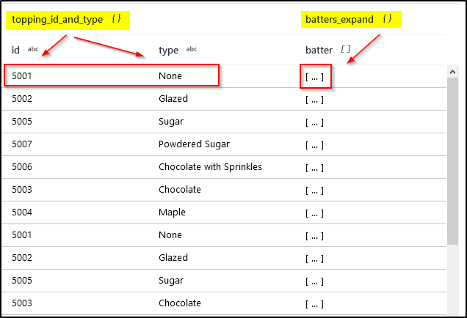Click the array icon beside batter header

[346, 49]
